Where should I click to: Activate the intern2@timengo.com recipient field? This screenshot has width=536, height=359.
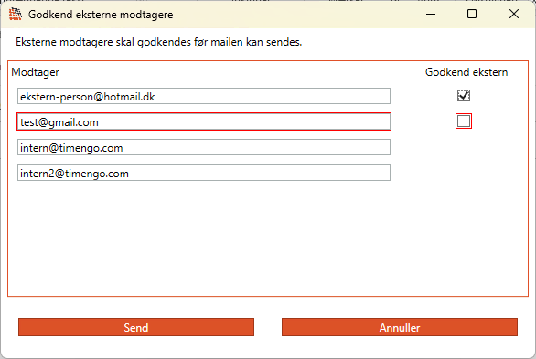click(204, 173)
